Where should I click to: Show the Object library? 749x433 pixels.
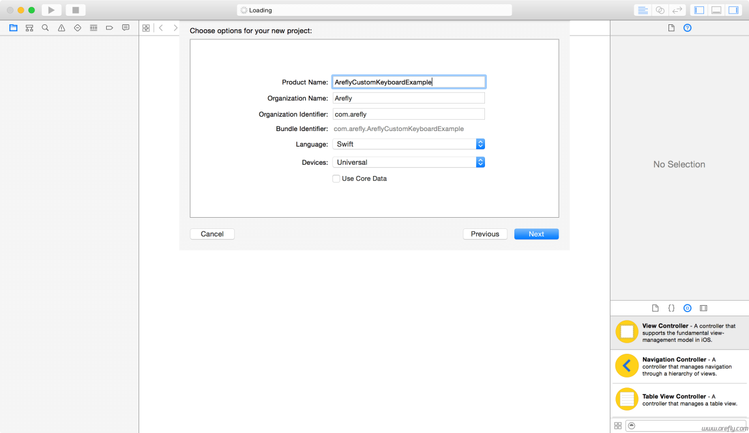point(687,308)
